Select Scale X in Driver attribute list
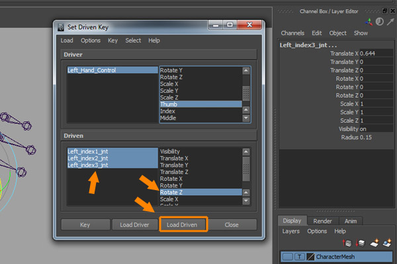 pyautogui.click(x=200, y=84)
